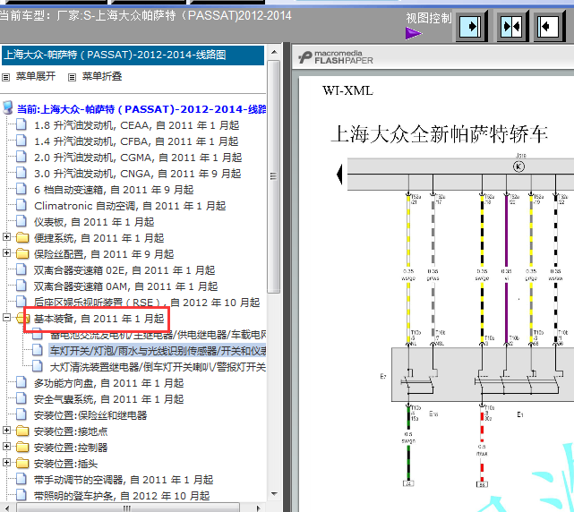Select 便捷系统 folder label
The width and height of the screenshot is (574, 512).
click(x=99, y=238)
